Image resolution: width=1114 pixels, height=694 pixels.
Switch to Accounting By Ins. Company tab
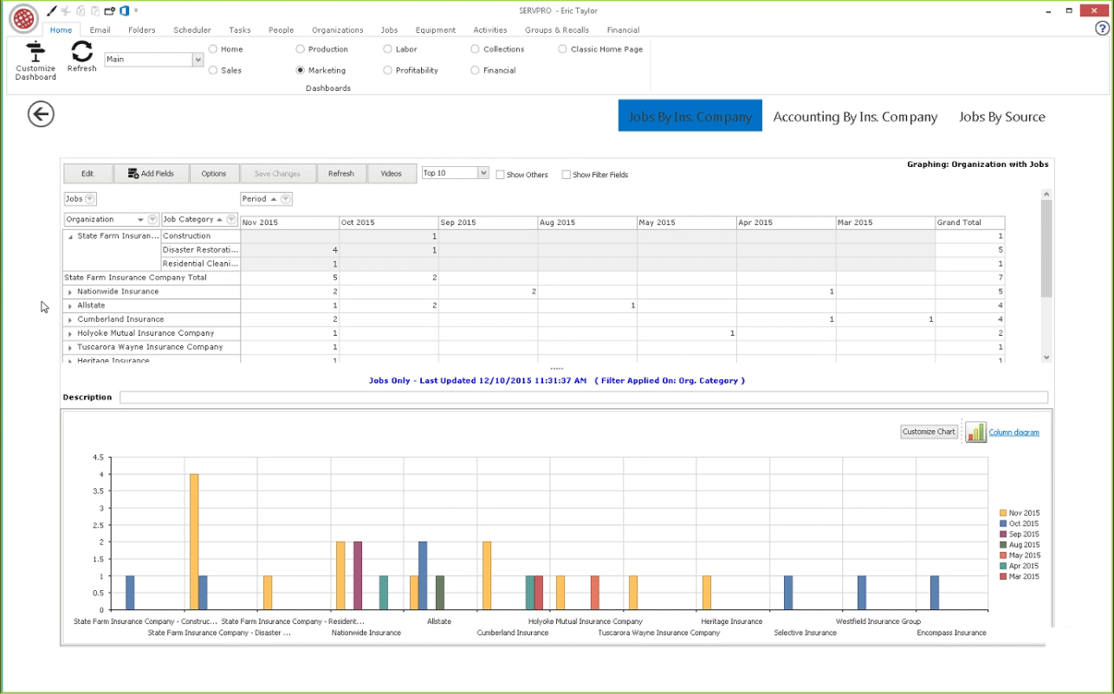tap(855, 116)
